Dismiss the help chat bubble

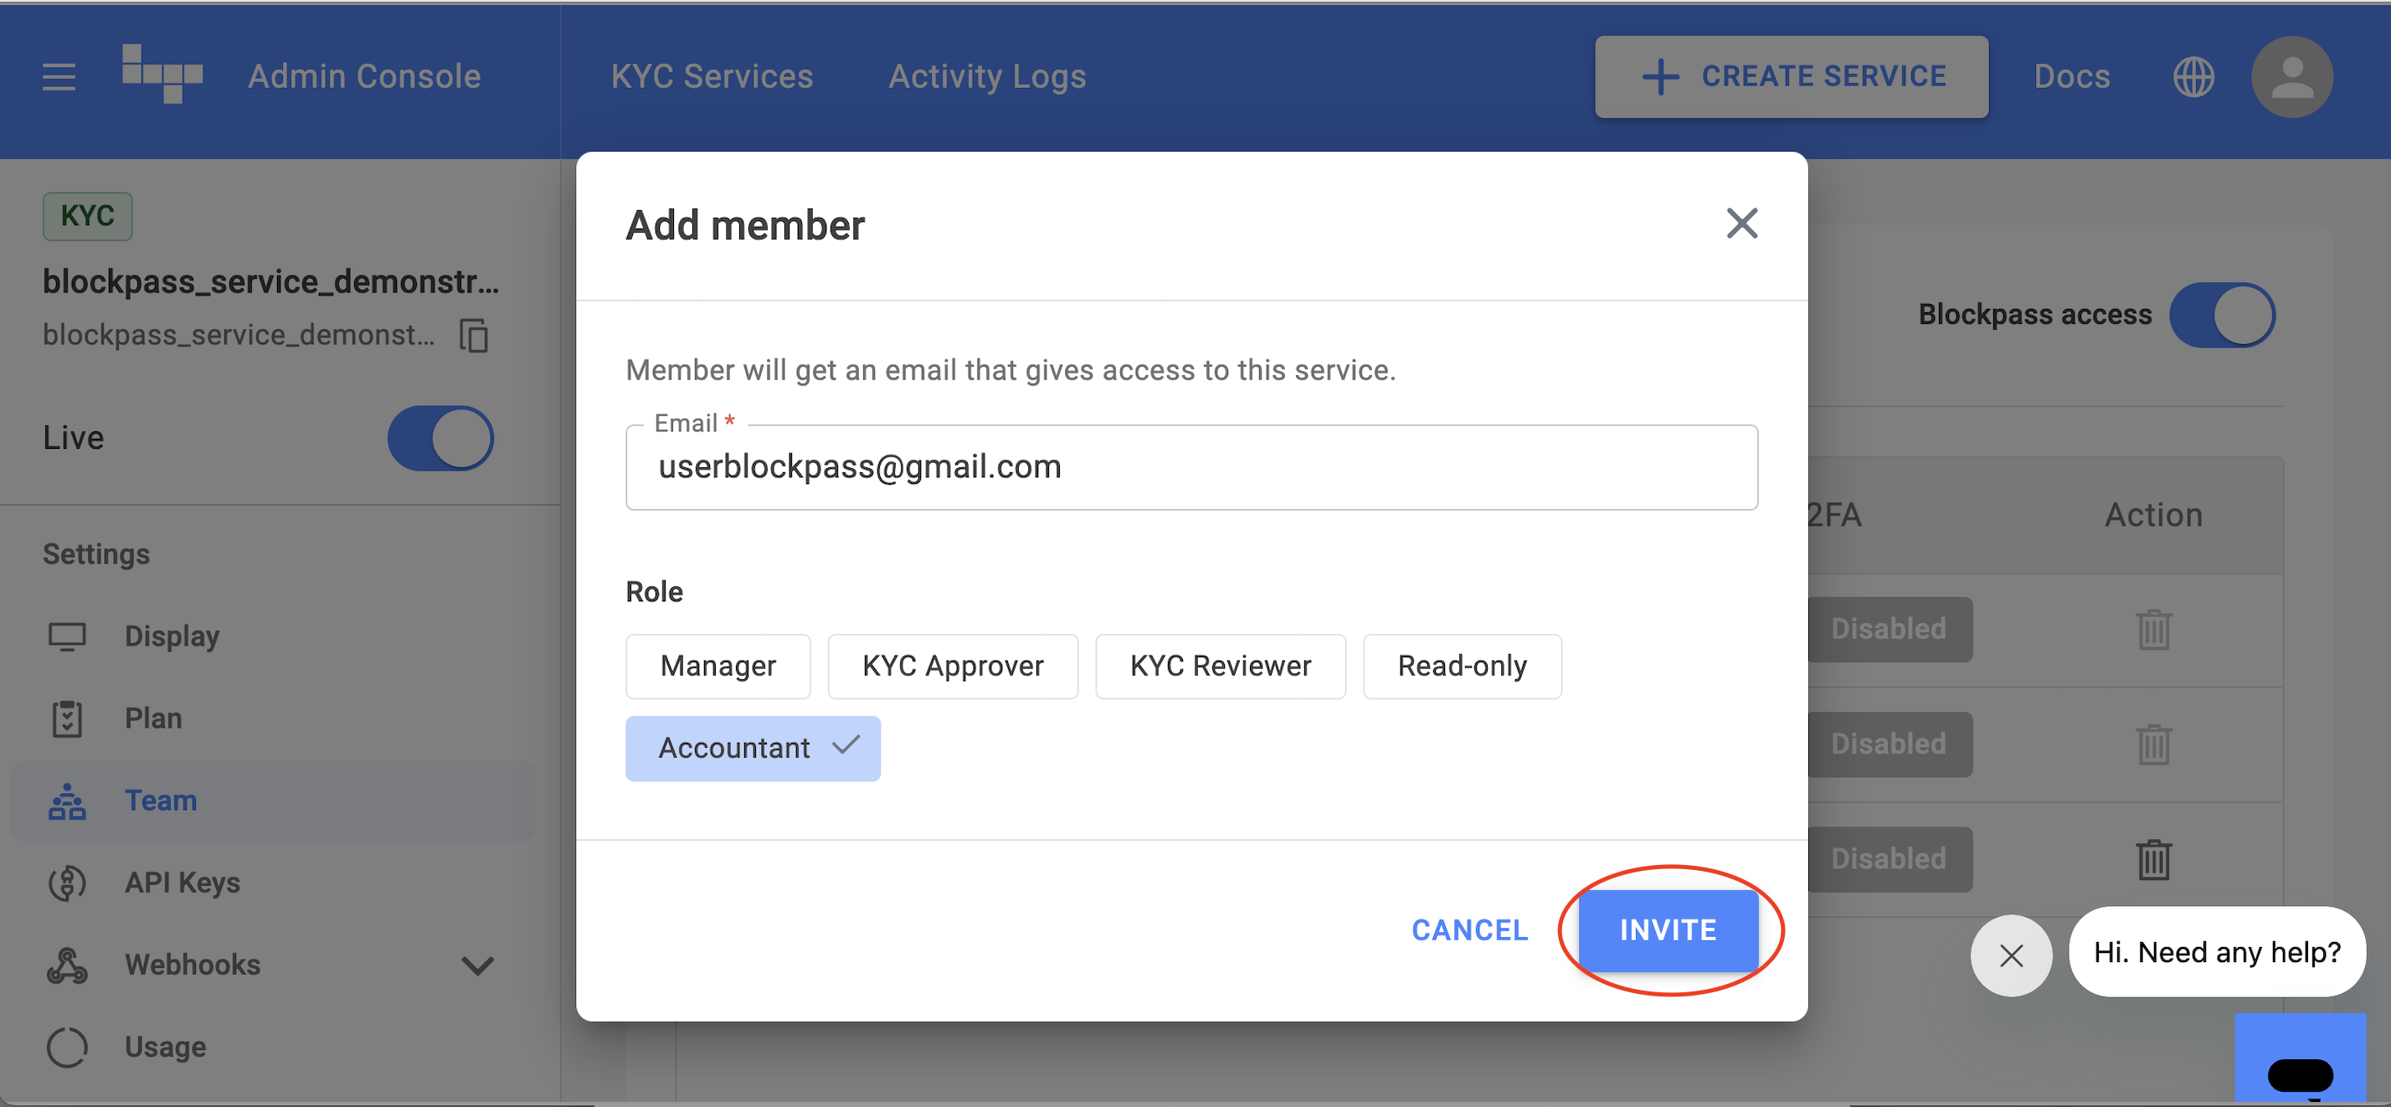(2010, 955)
